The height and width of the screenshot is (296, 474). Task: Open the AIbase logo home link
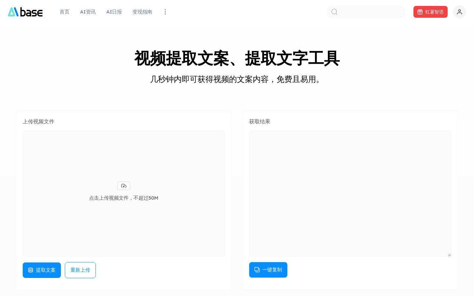25,12
